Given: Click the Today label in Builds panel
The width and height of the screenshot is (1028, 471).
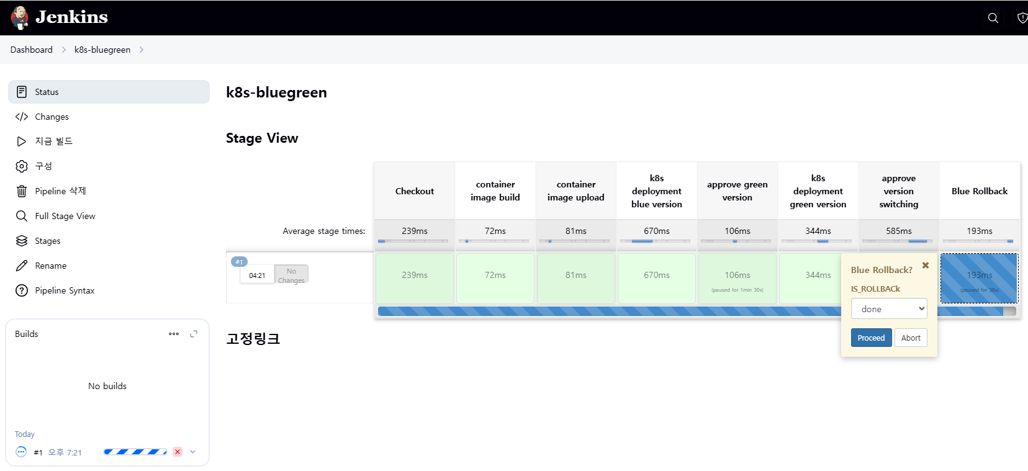Looking at the screenshot, I should [x=25, y=434].
